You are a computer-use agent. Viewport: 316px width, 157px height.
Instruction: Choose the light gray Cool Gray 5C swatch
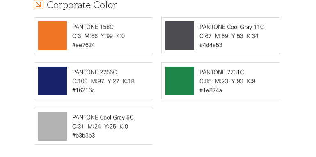tap(53, 126)
